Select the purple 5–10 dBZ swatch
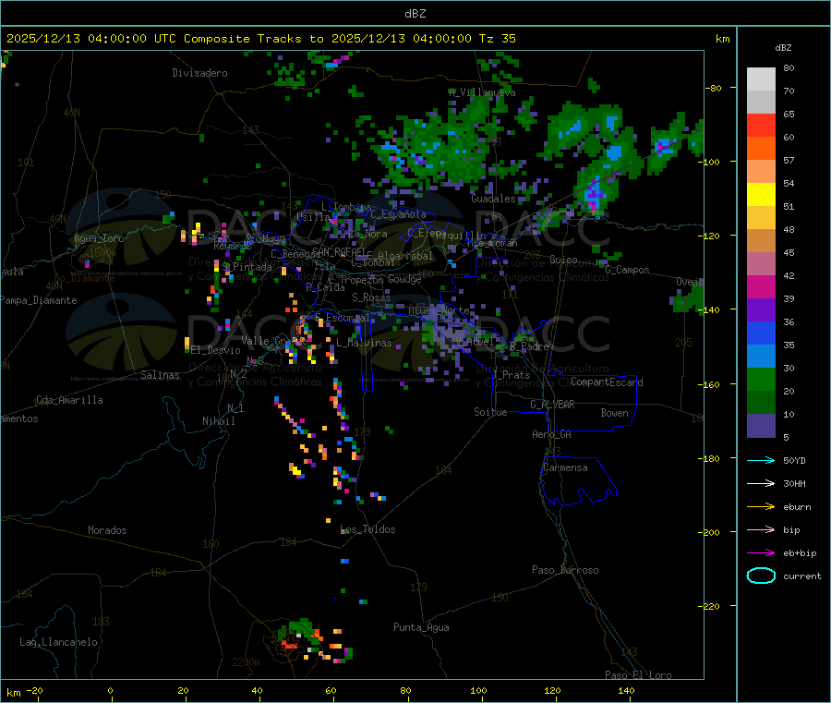 761,426
